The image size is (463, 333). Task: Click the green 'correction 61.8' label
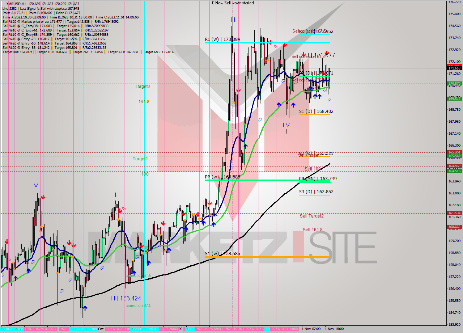point(139,275)
